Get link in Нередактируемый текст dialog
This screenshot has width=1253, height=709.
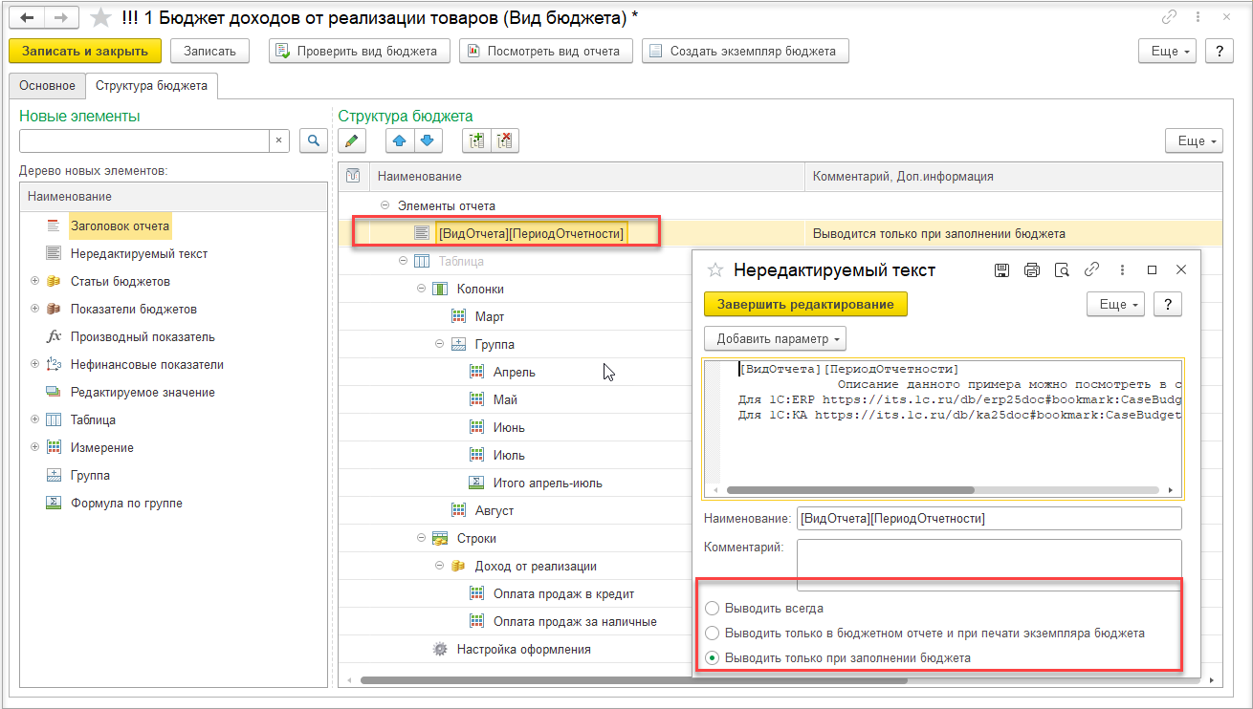point(1091,270)
